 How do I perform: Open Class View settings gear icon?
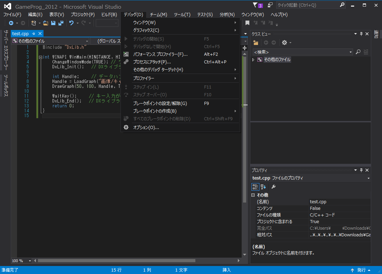284,43
